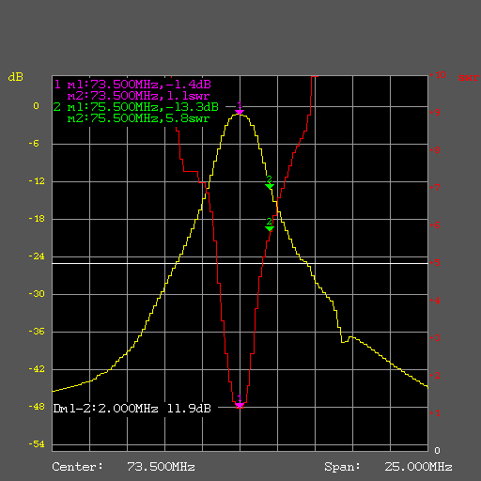Click the white 0 label on right axis
The width and height of the screenshot is (481, 481).
pos(438,451)
